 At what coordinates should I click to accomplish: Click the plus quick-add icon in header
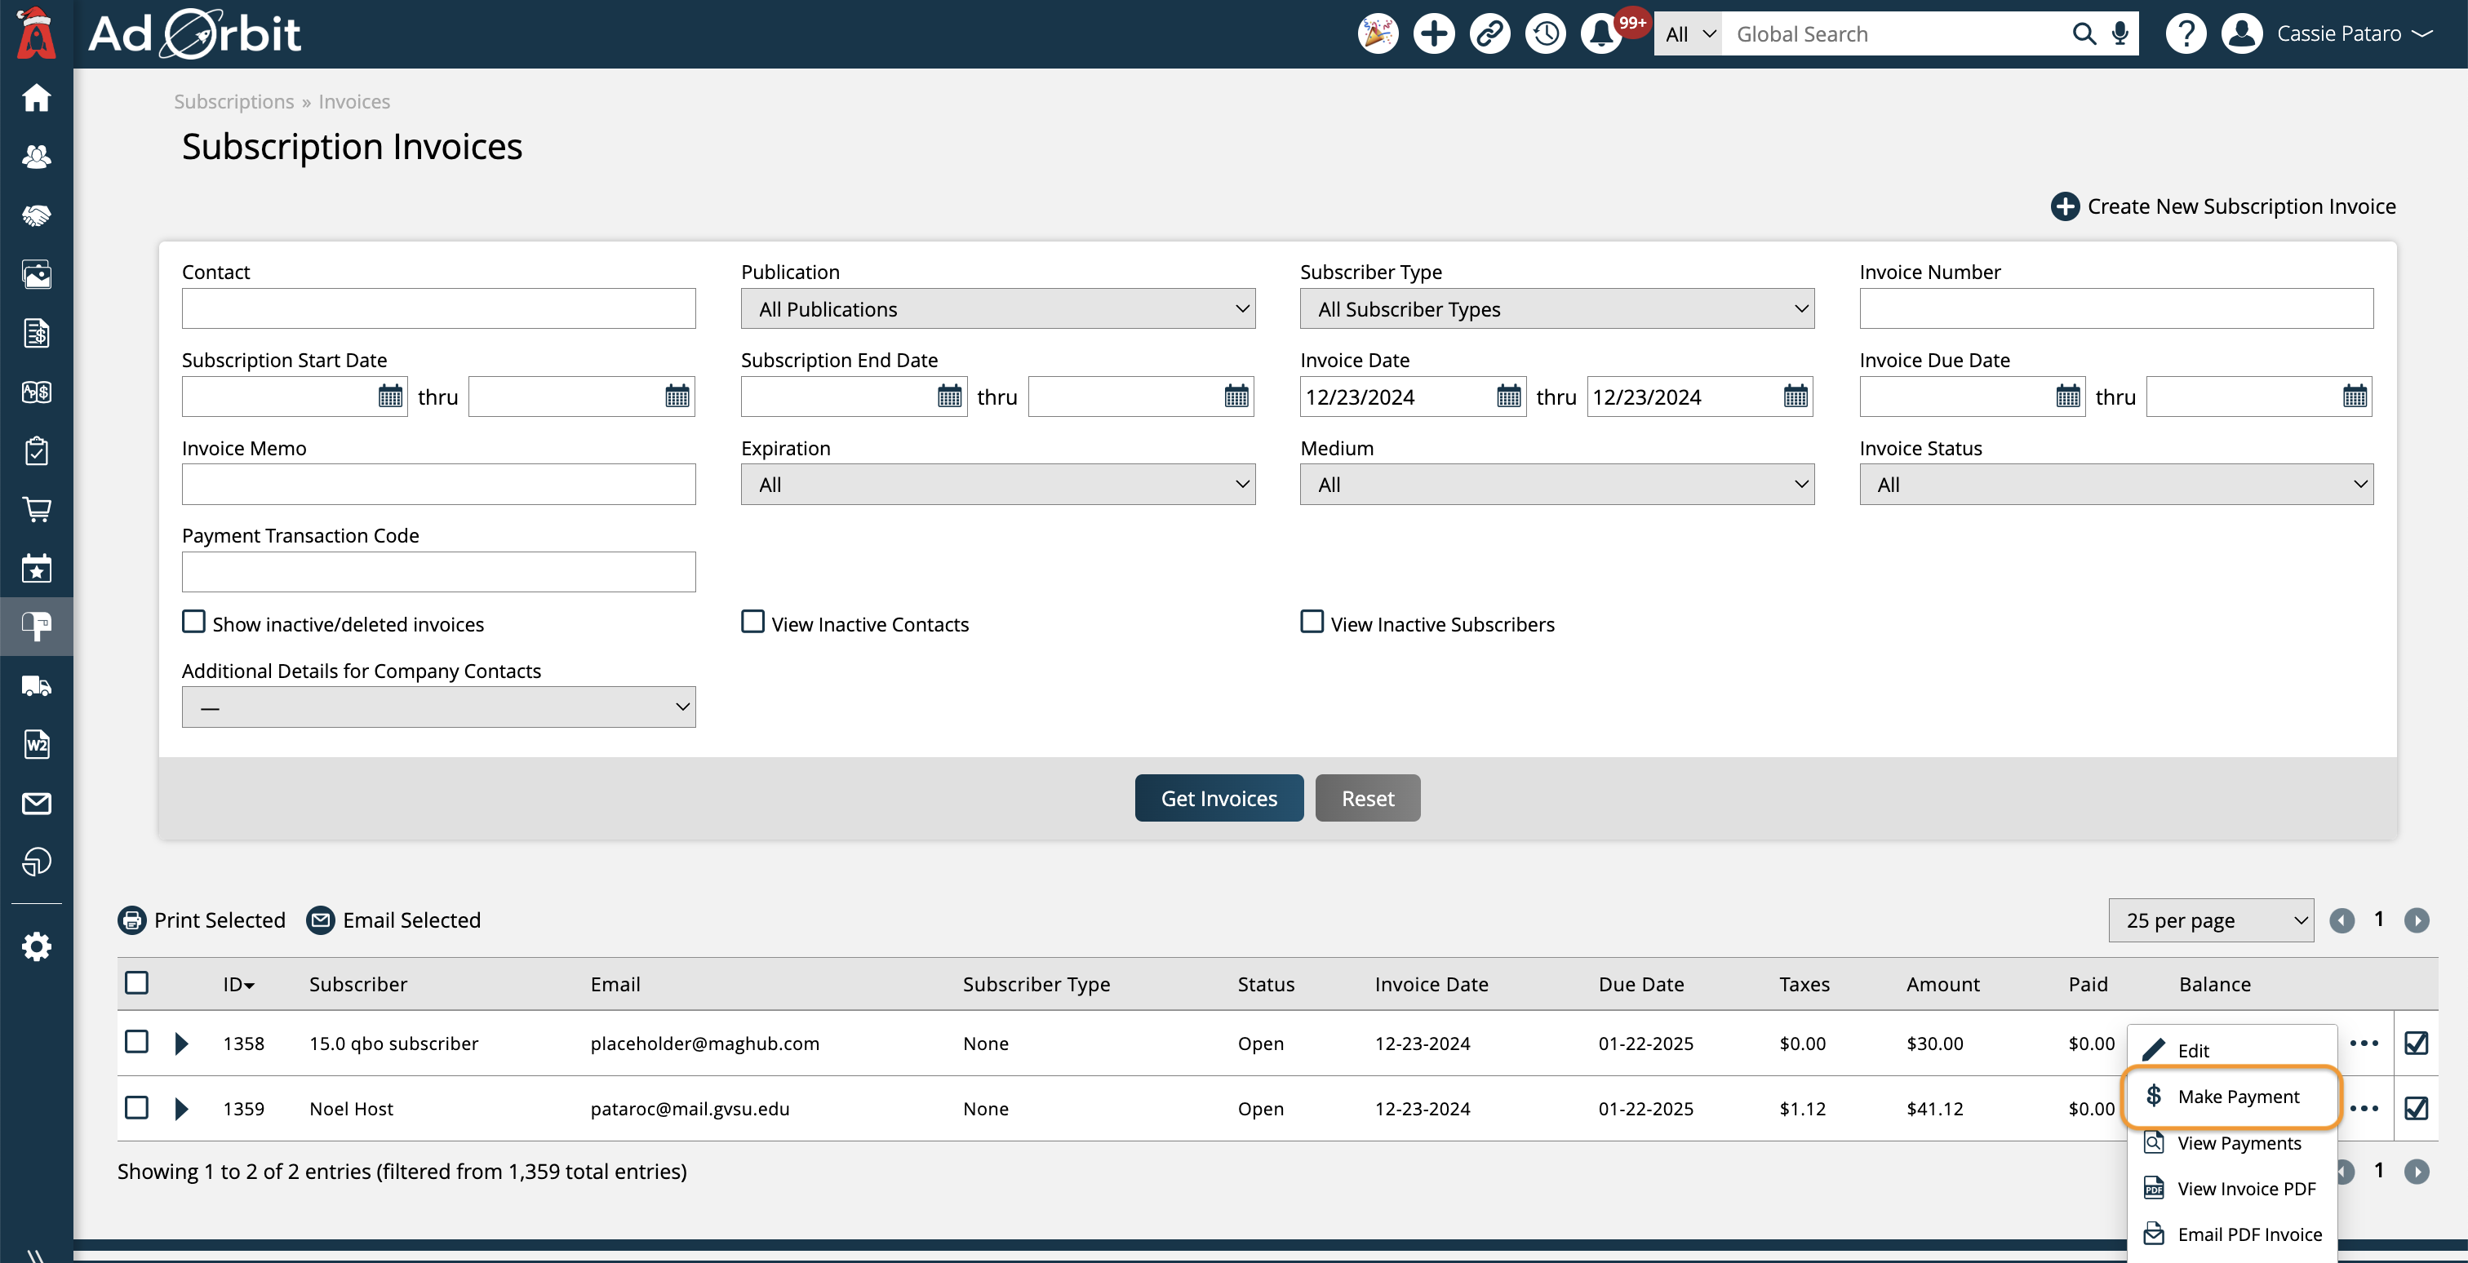click(x=1433, y=34)
